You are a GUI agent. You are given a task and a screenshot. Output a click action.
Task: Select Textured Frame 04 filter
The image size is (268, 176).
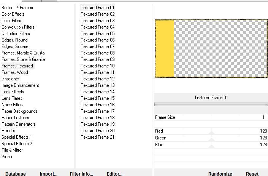[x=97, y=27]
